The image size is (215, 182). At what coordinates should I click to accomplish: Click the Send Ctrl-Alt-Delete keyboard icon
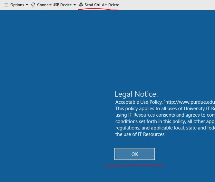pos(81,5)
